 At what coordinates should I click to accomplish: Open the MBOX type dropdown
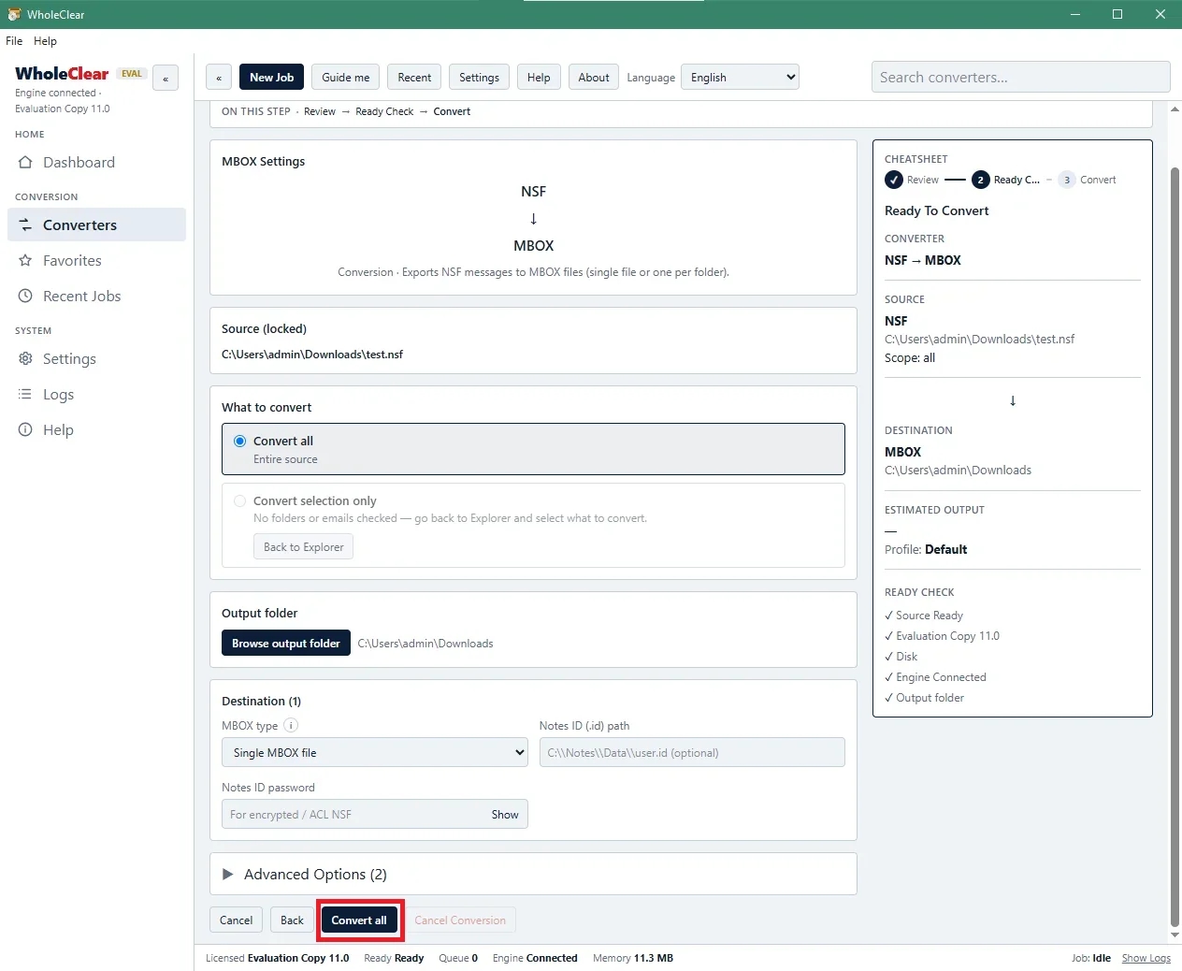click(x=375, y=752)
